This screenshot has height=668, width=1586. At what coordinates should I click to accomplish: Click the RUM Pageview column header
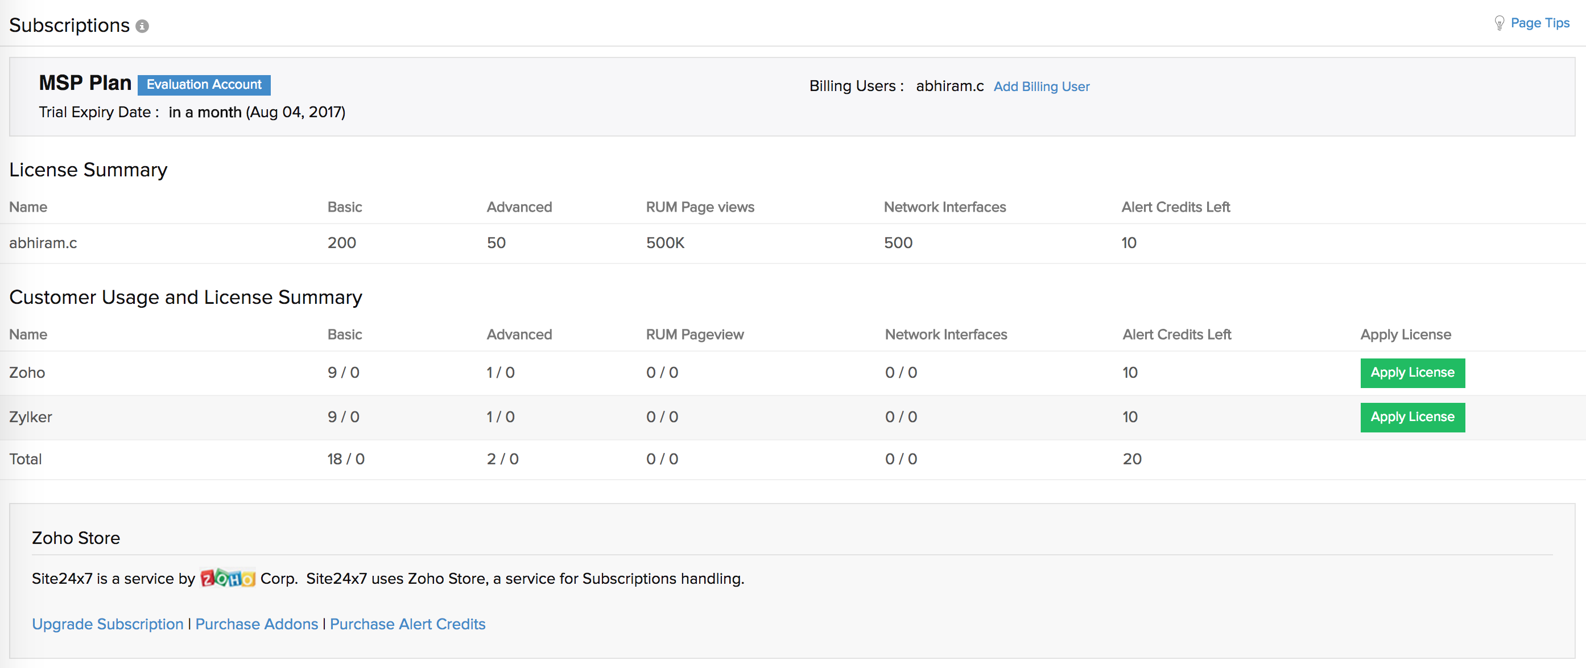tap(695, 335)
